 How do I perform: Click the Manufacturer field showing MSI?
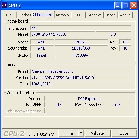pyautogui.click(x=81, y=28)
